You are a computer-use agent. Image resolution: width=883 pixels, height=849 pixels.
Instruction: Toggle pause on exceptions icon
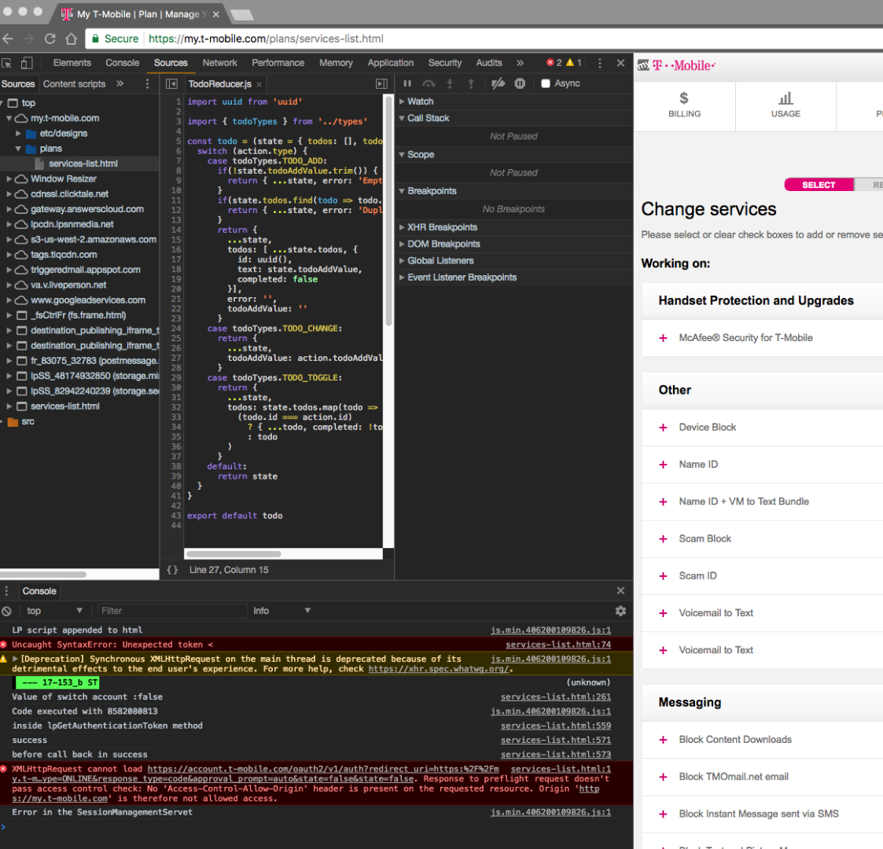point(520,83)
